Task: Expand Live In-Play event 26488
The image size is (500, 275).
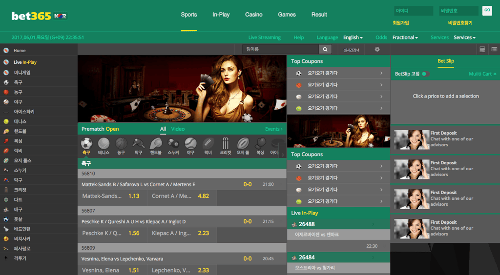Action: pos(338,224)
